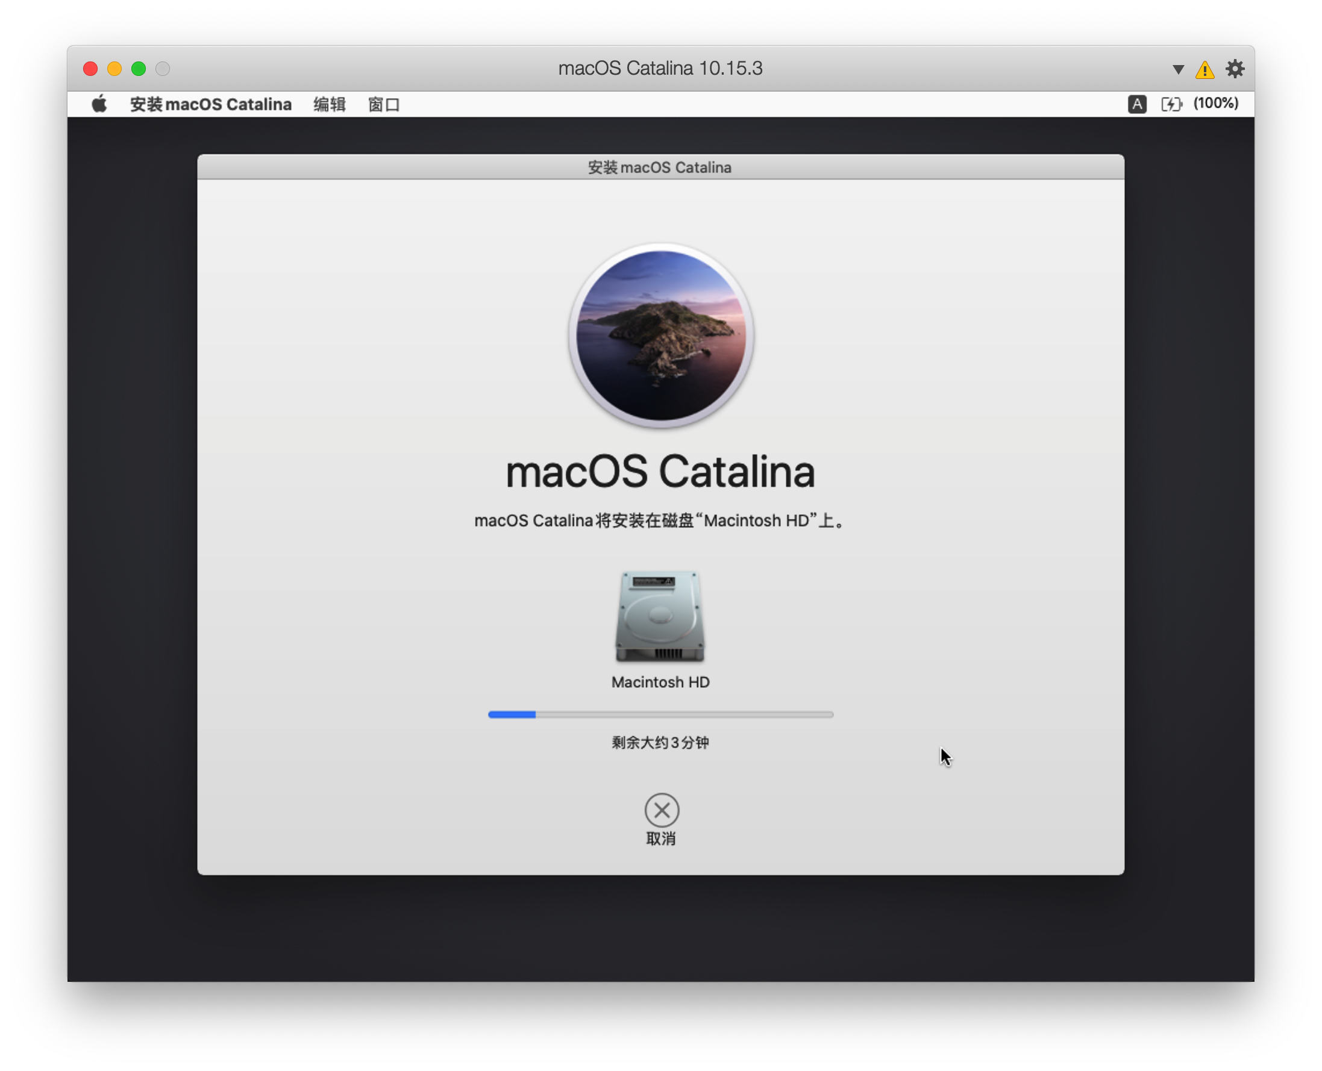
Task: Click the 剩余大约3分钟 remaining time text
Action: pyautogui.click(x=660, y=742)
